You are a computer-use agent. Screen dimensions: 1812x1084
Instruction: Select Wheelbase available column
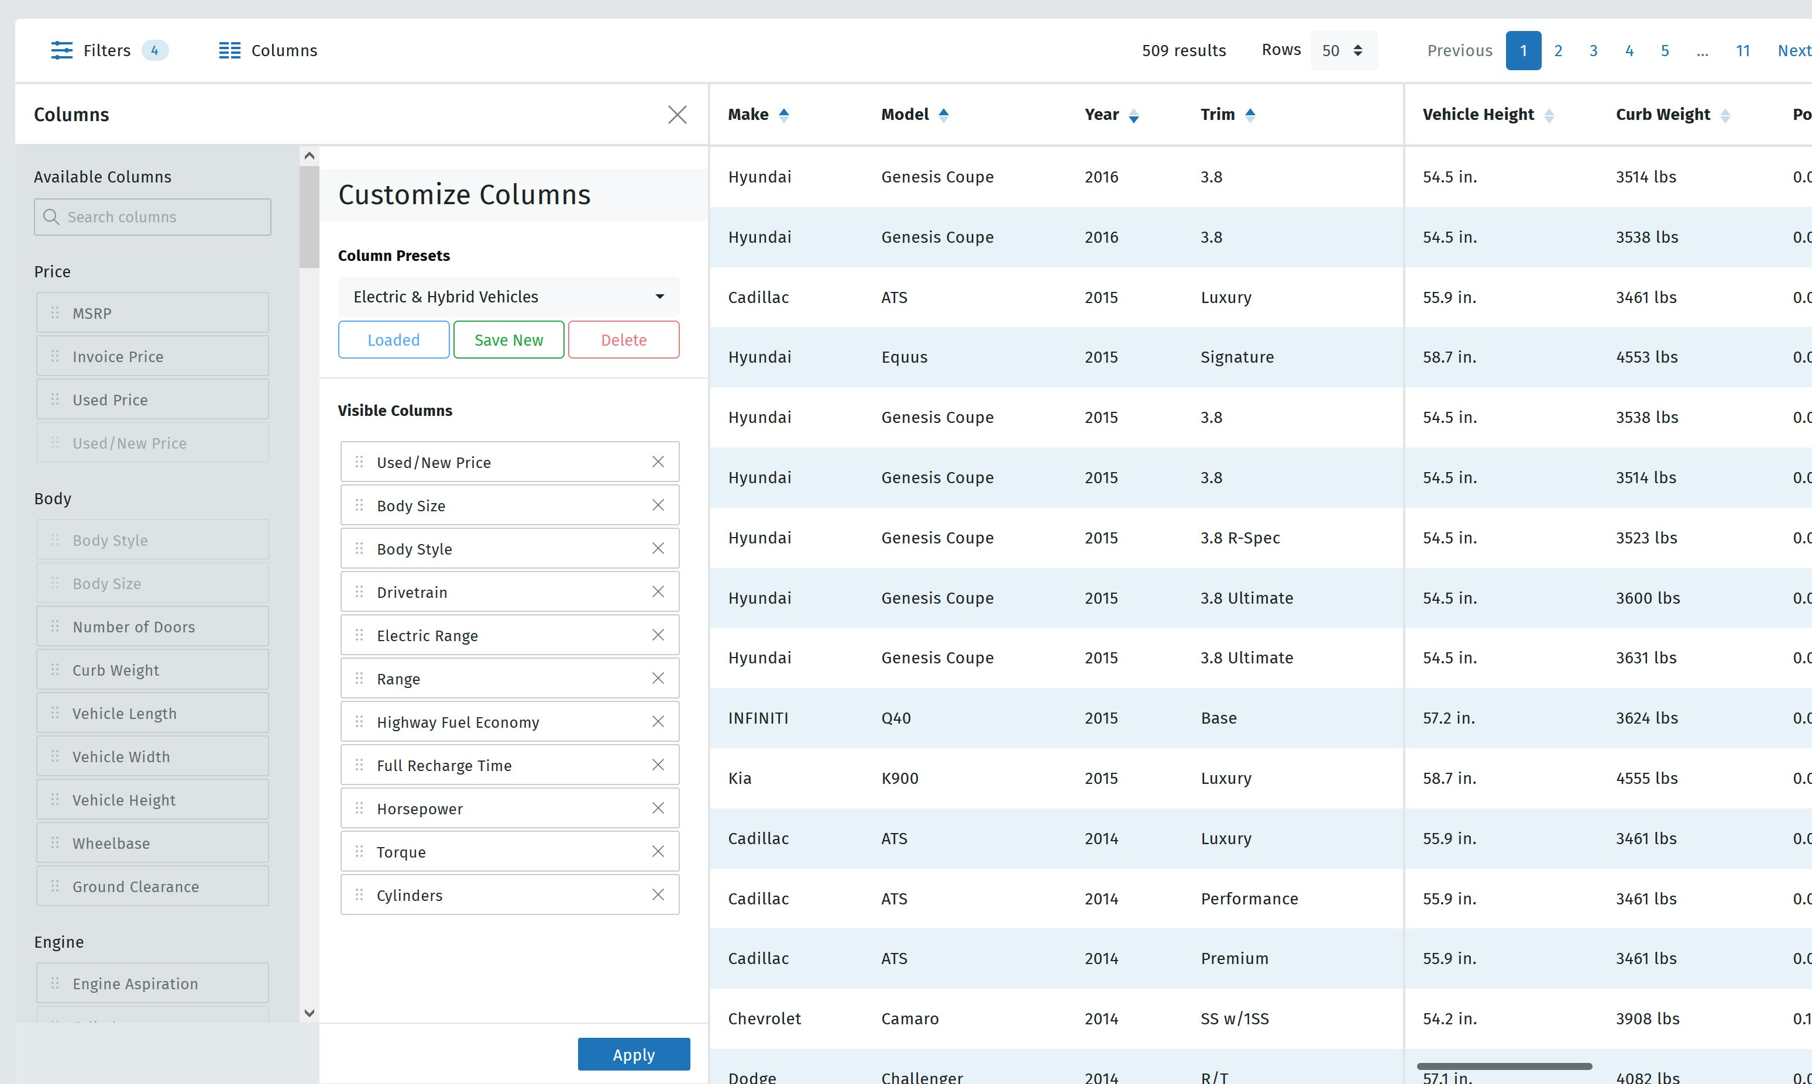tap(153, 843)
